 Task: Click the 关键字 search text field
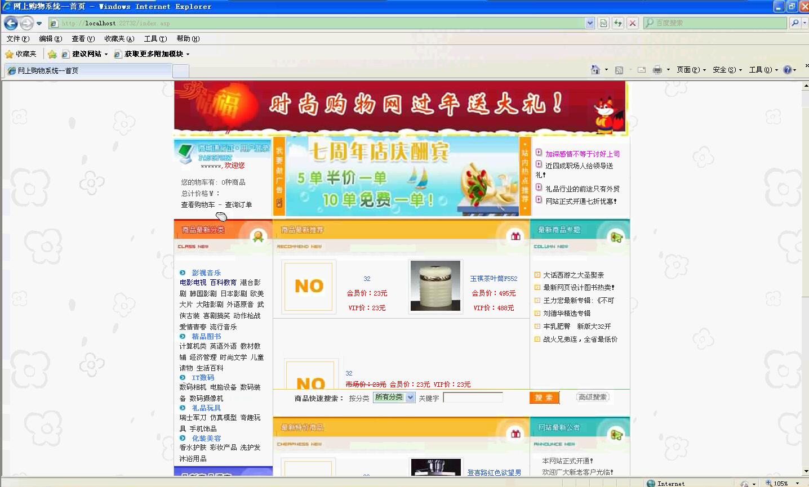(473, 397)
